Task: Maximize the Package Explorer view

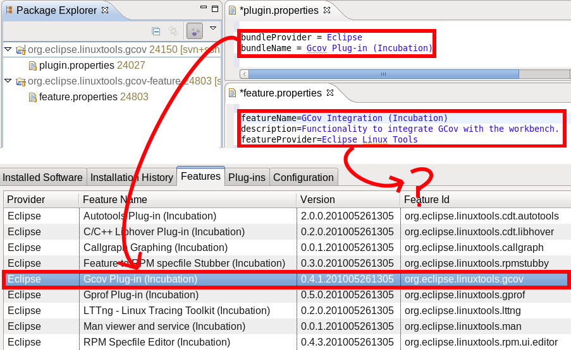Action: point(215,9)
